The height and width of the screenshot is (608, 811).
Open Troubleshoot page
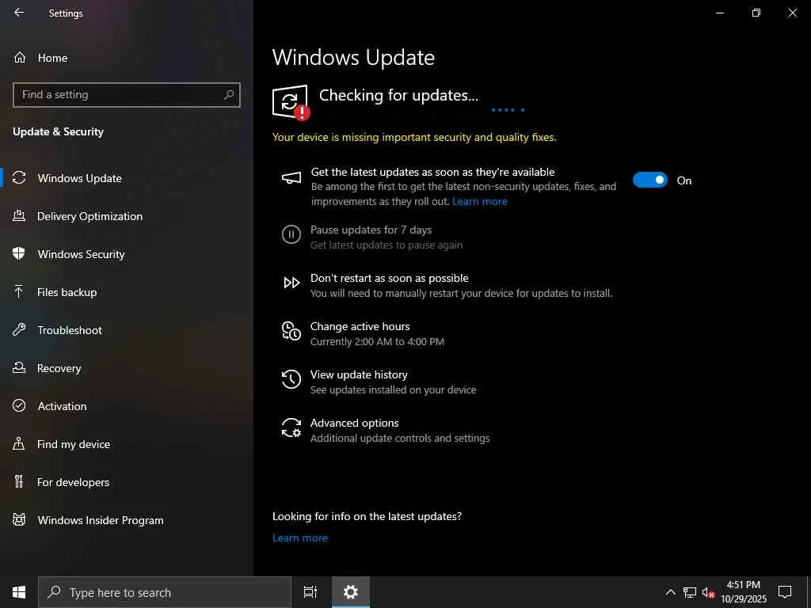[x=127, y=330]
